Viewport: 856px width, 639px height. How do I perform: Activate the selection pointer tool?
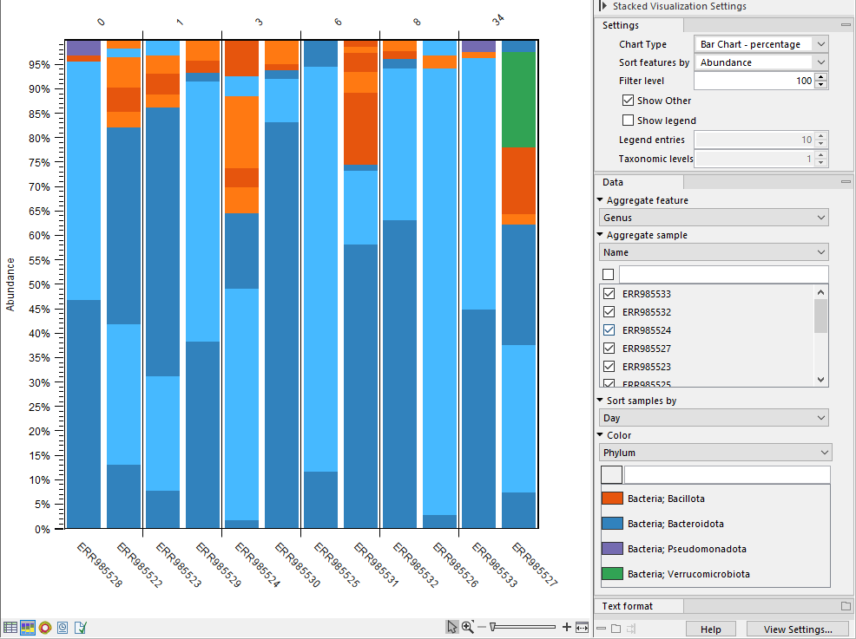(x=452, y=627)
